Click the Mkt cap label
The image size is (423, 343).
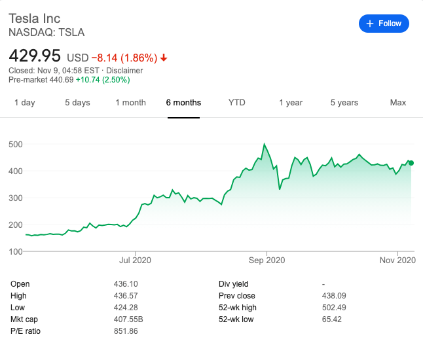point(24,319)
